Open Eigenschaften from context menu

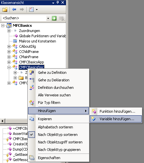58,158
